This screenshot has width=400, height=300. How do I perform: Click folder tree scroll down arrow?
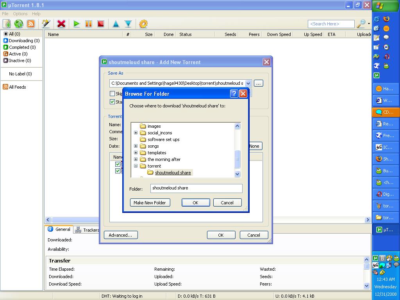coord(237,174)
